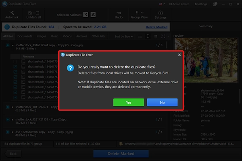
Task: Click the file list vertical scrollbar
Action: [x=167, y=45]
